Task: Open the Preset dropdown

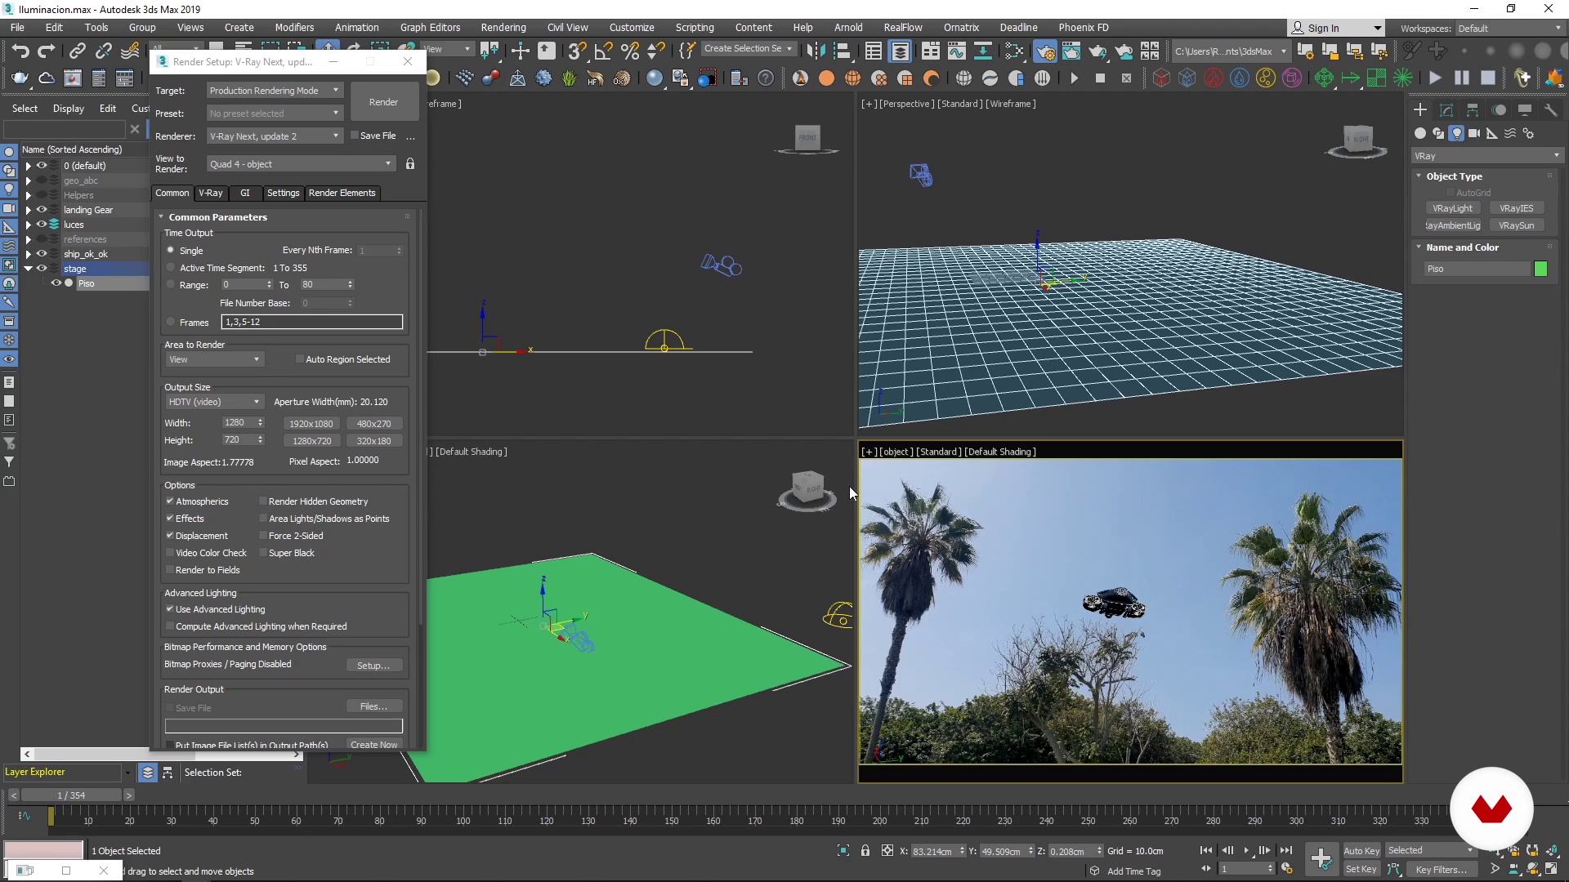Action: pyautogui.click(x=274, y=113)
